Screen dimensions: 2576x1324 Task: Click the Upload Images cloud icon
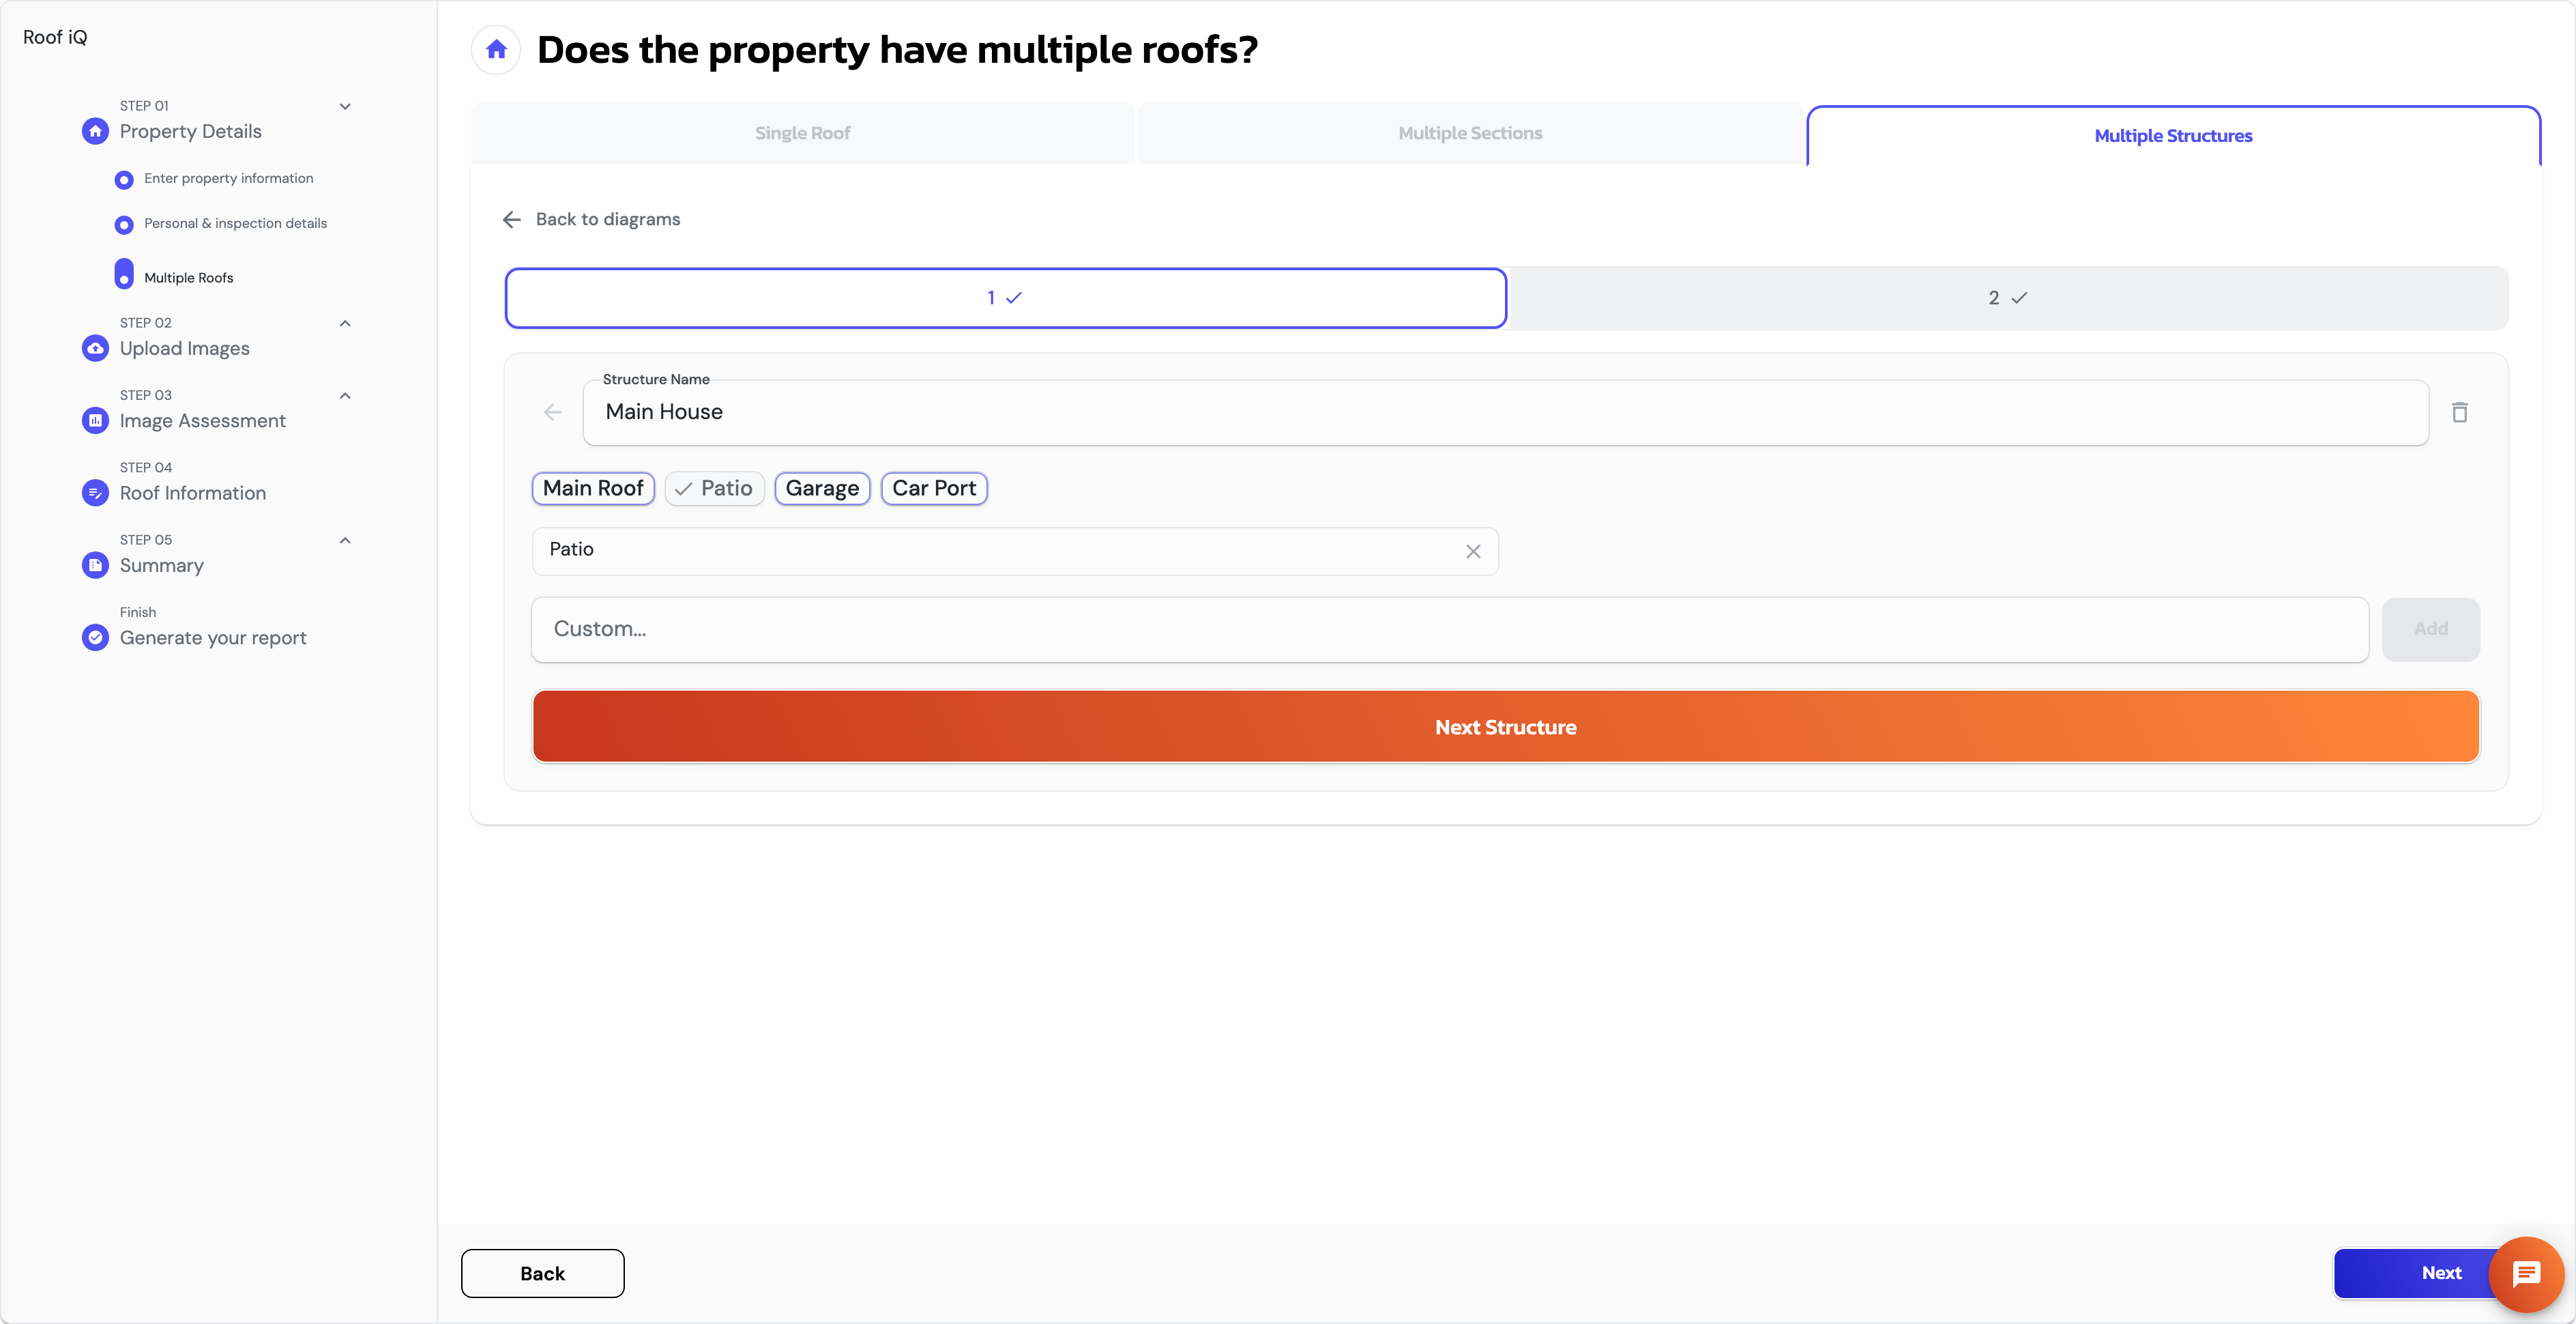point(95,348)
